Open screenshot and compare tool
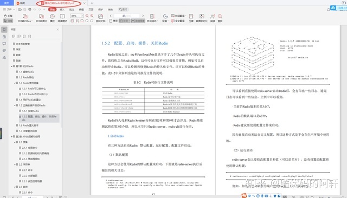The image size is (347, 198). [202, 18]
